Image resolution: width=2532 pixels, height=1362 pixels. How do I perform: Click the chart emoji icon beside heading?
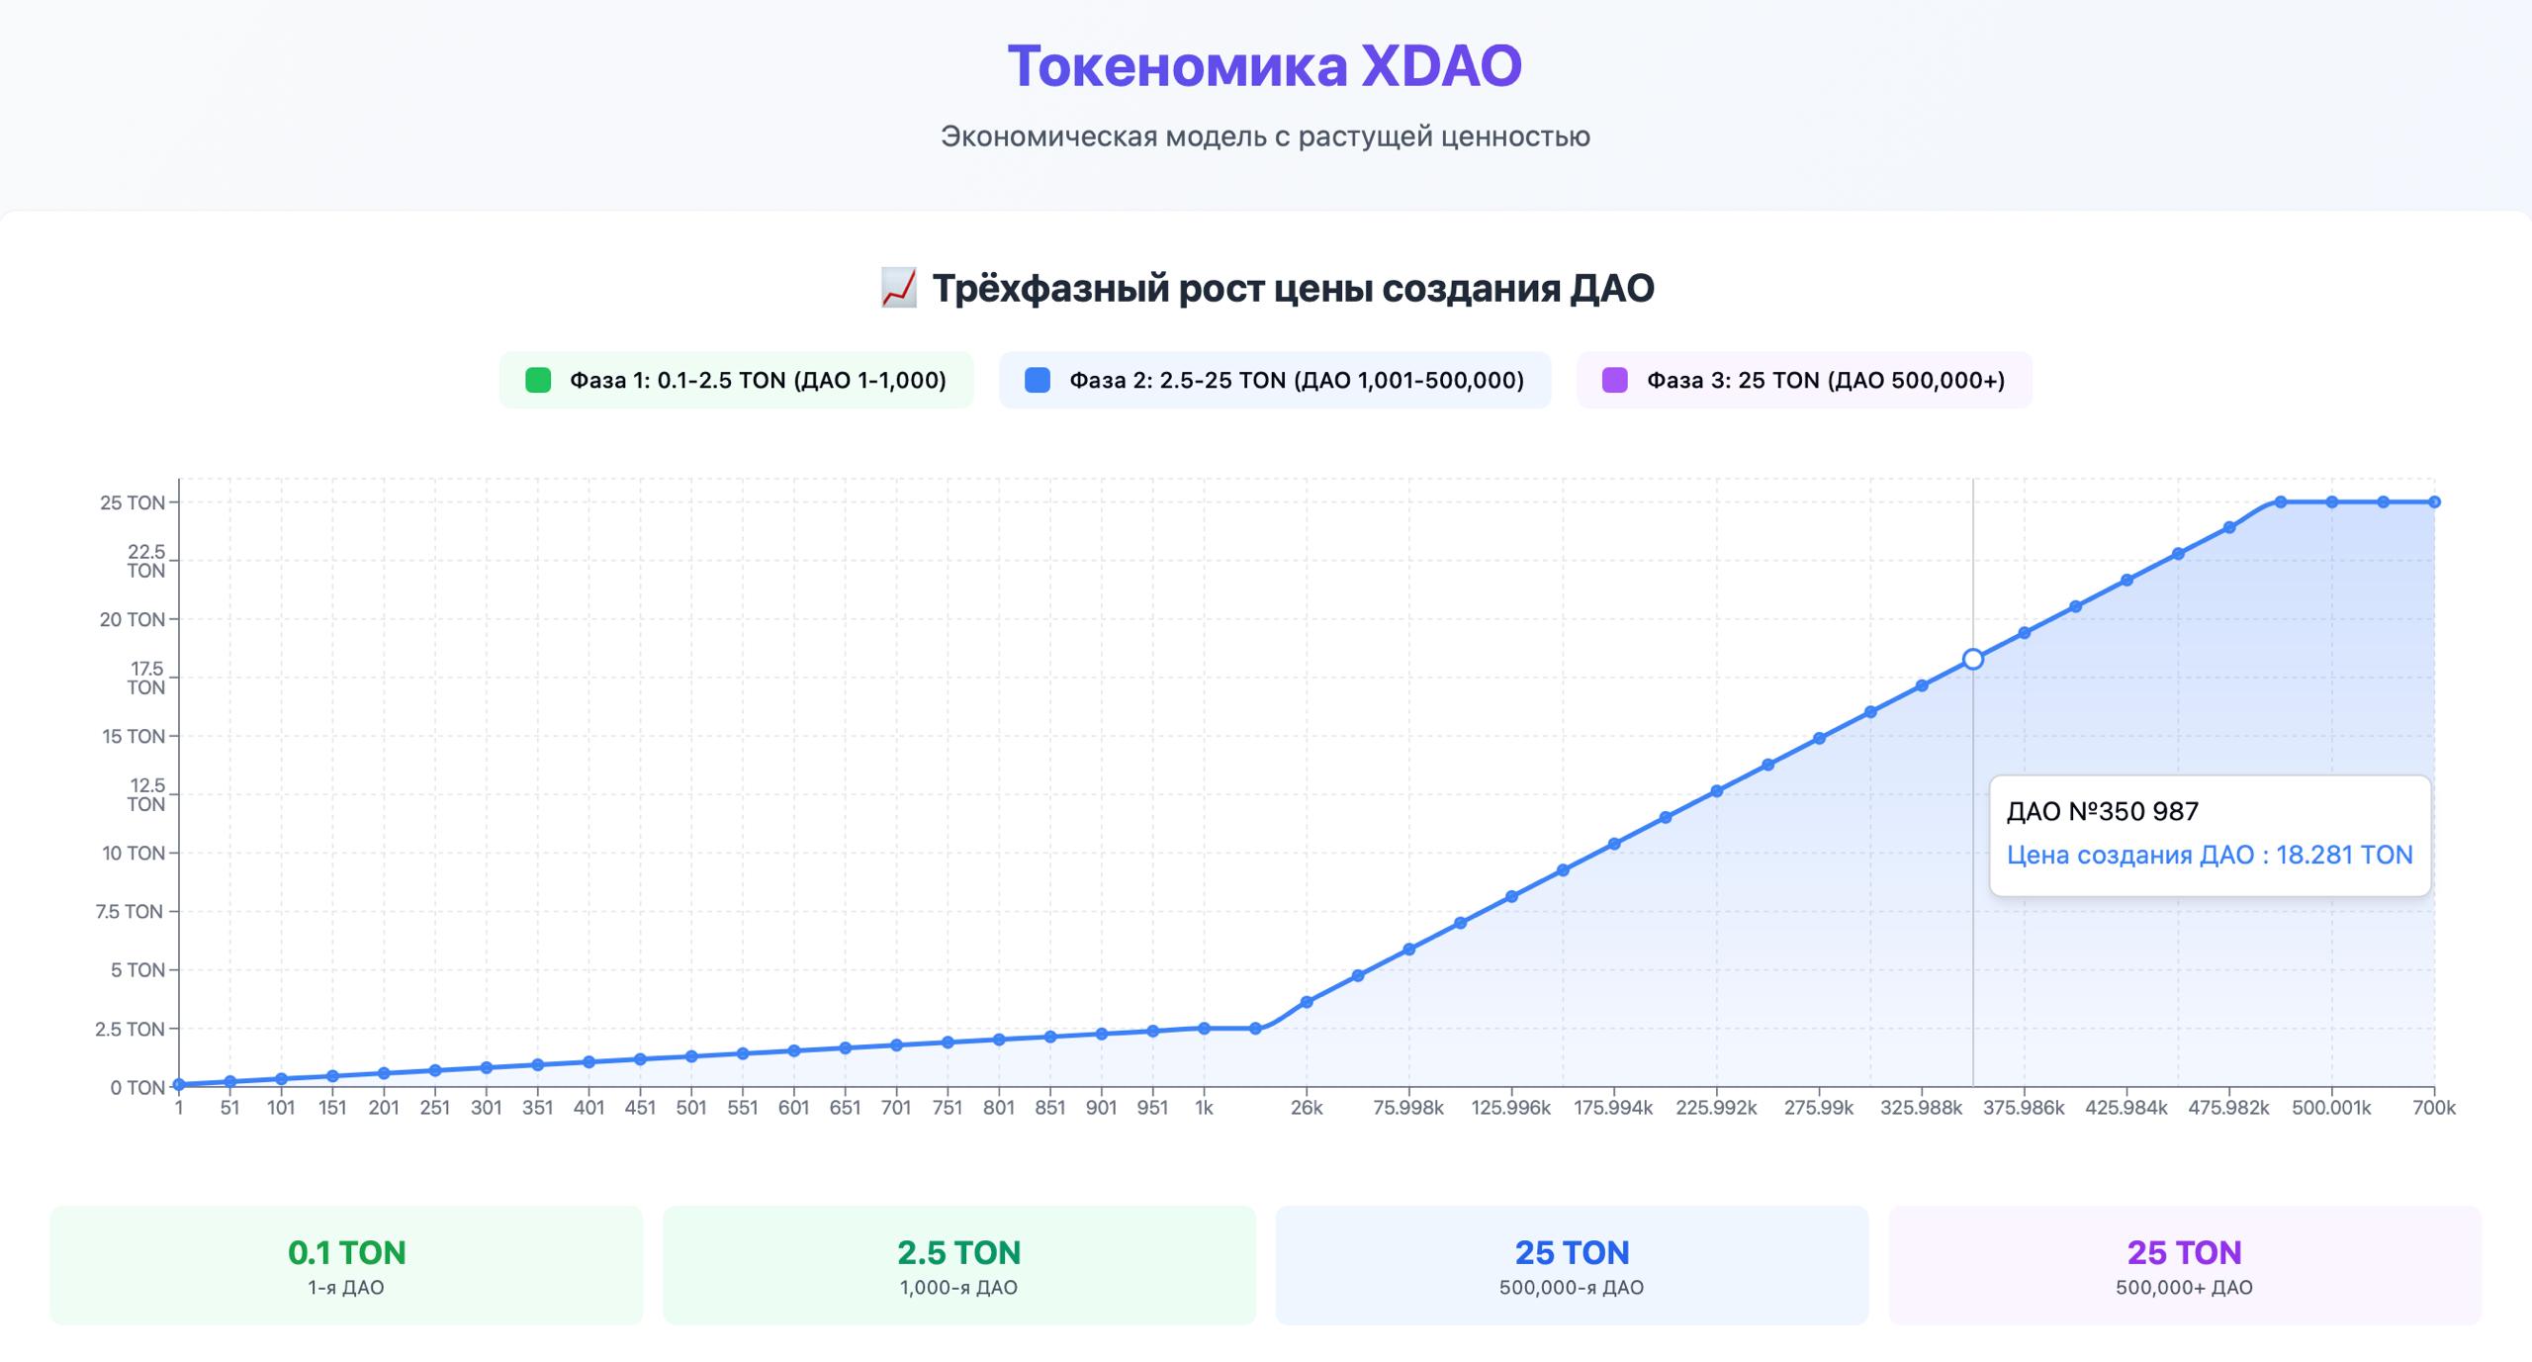point(898,288)
